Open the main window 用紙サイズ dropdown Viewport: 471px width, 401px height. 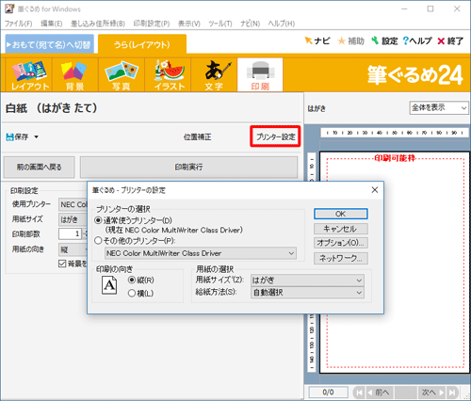[x=73, y=219]
